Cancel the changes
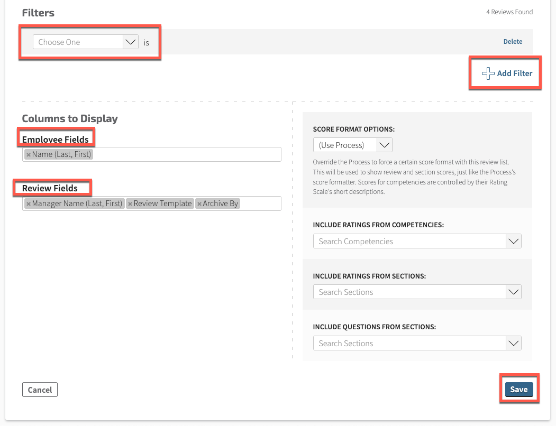The height and width of the screenshot is (426, 556). (40, 390)
